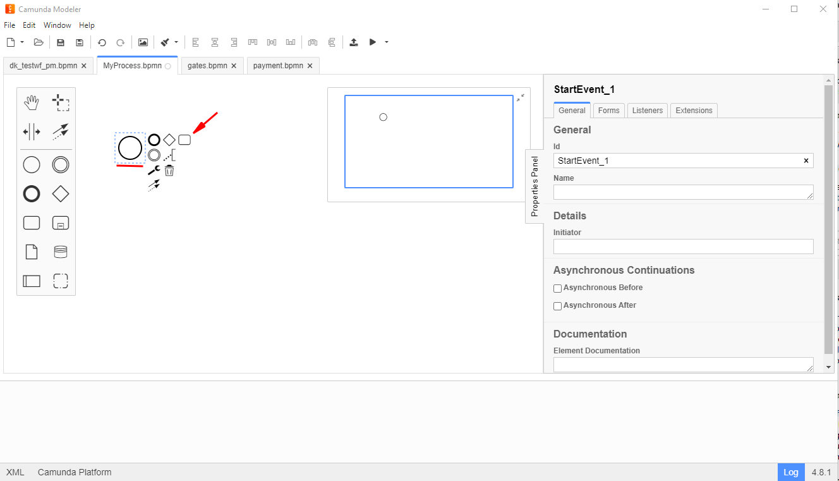Open the color picker dropdown arrow
839x481 pixels.
[x=176, y=42]
